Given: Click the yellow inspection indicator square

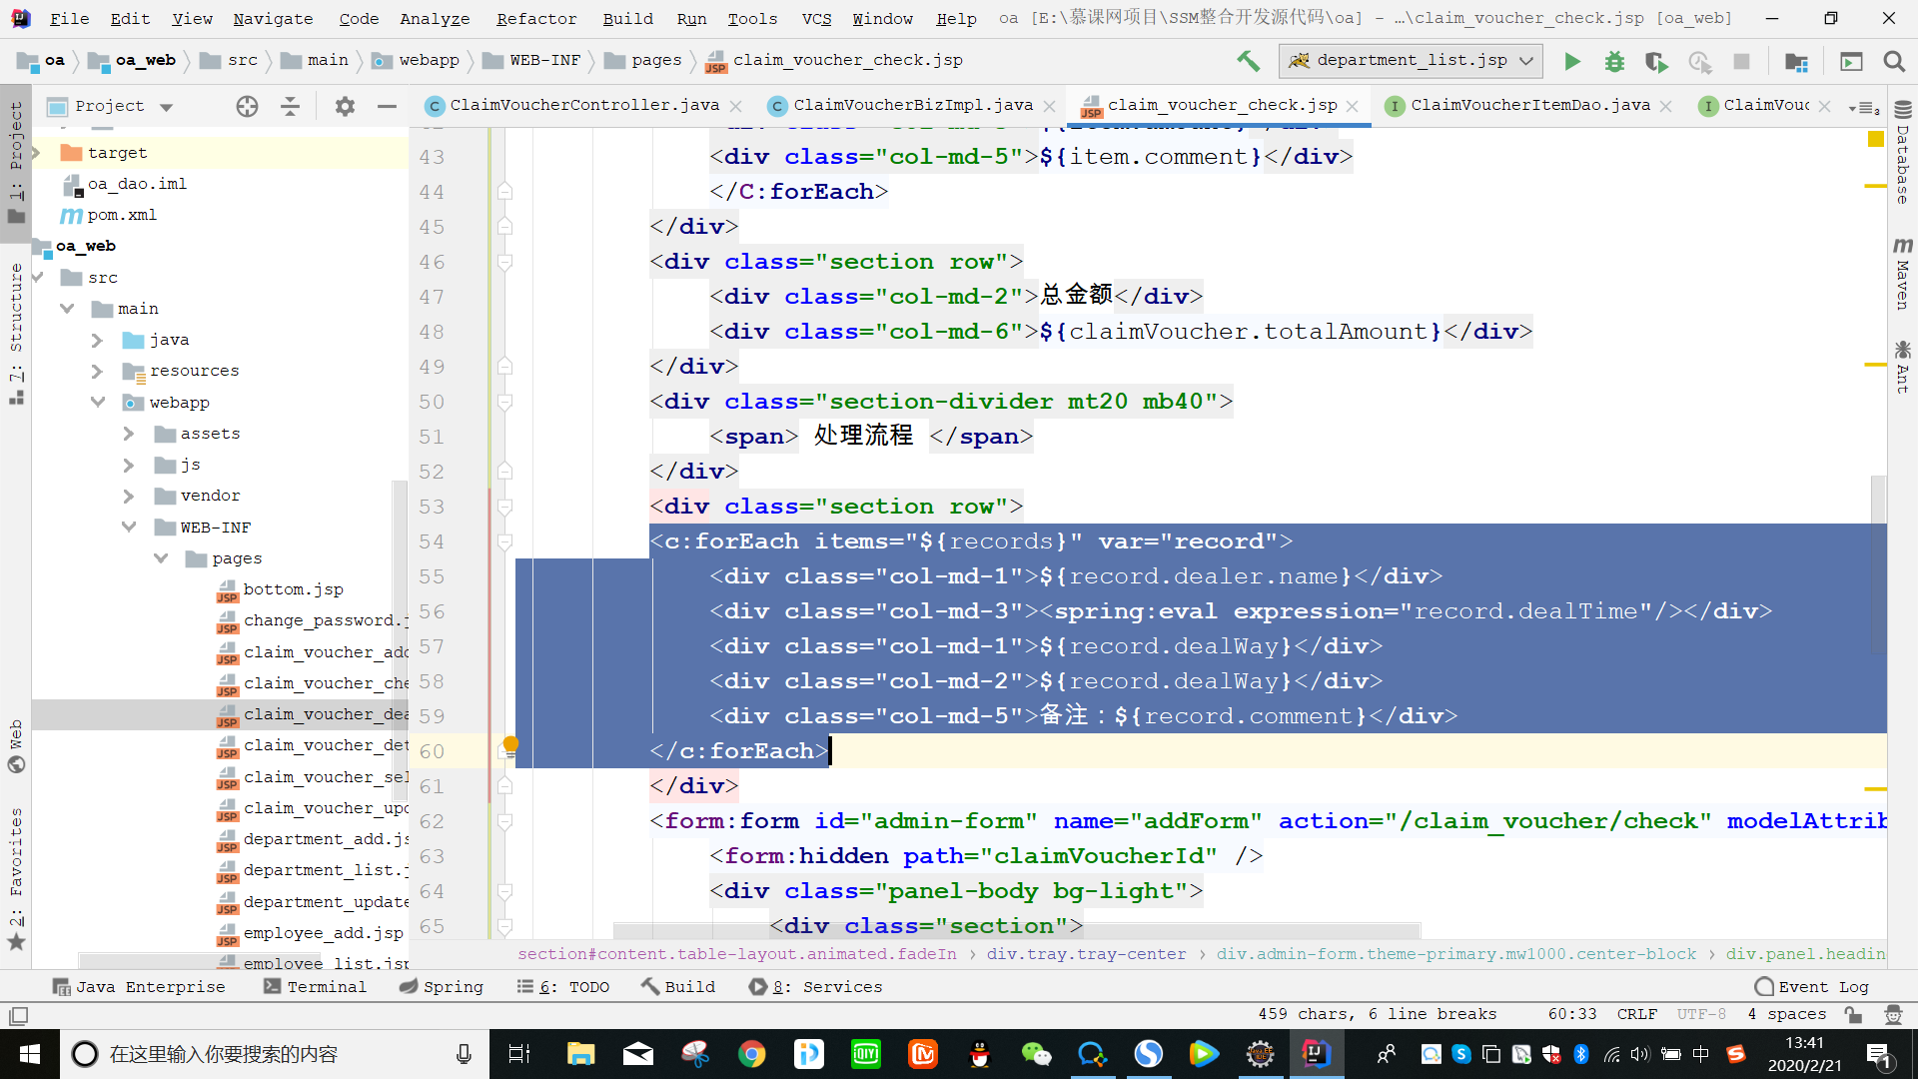Looking at the screenshot, I should (x=1875, y=139).
